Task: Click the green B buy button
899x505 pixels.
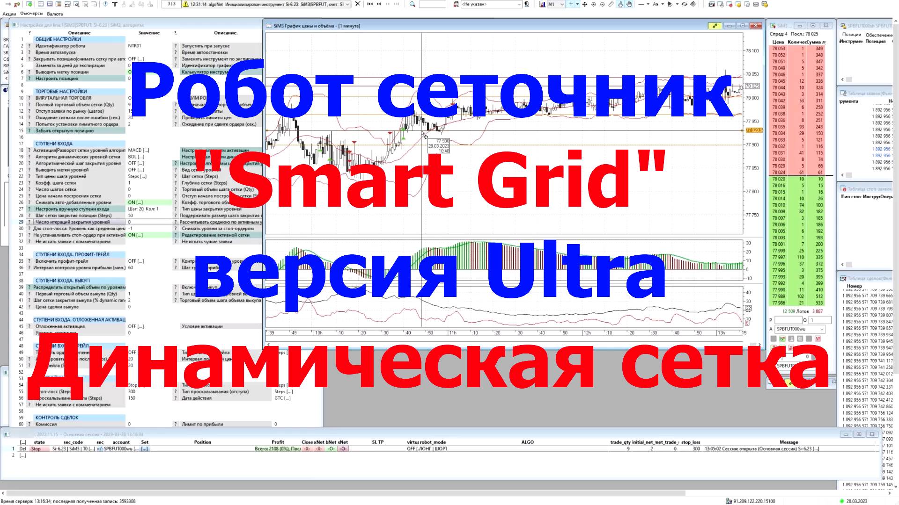Action: tap(782, 339)
